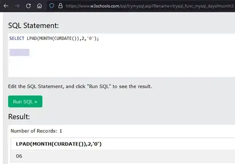Click the '0' string literal in the query
The height and width of the screenshot is (164, 235).
[90, 38]
